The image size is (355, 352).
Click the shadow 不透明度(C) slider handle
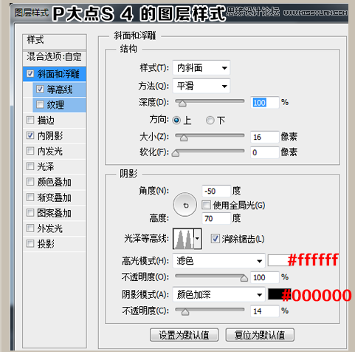coord(185,312)
